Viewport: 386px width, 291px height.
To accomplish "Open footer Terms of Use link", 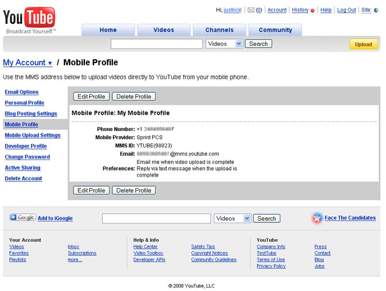I will pyautogui.click(x=271, y=260).
